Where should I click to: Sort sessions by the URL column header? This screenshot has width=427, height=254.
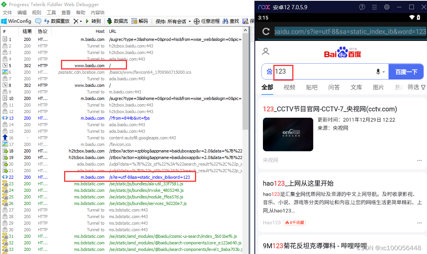[x=174, y=31]
